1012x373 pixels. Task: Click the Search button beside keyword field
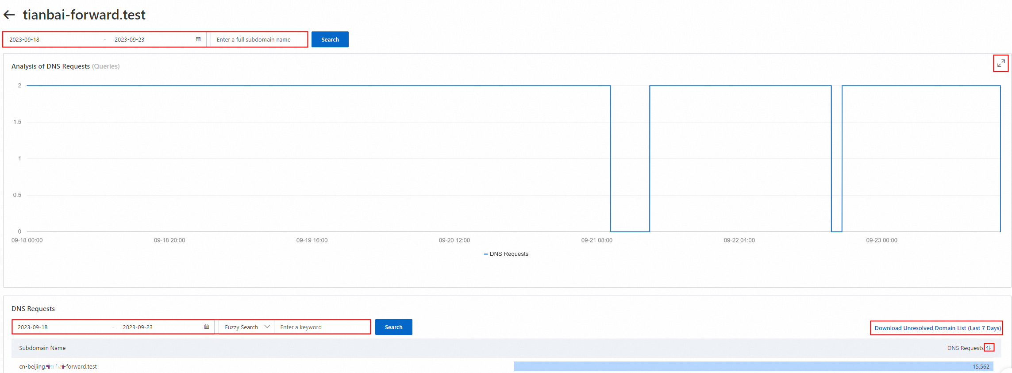click(x=394, y=327)
